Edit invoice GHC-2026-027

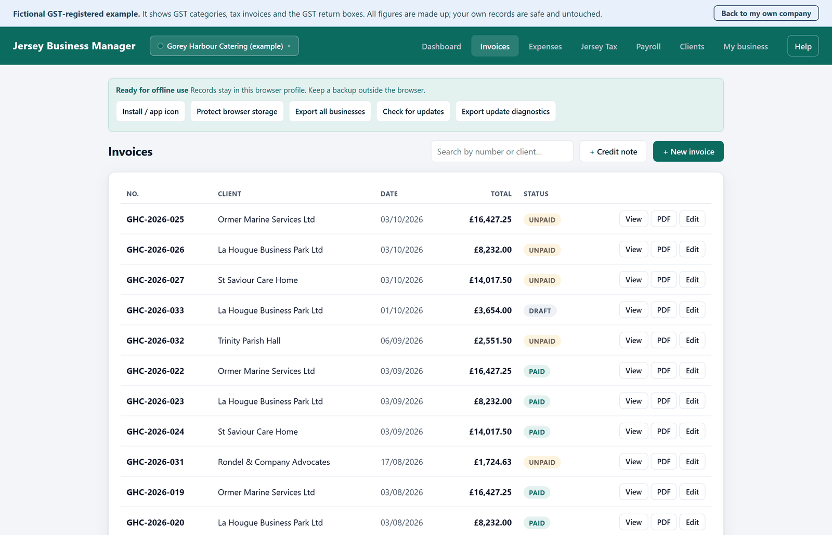coord(692,280)
